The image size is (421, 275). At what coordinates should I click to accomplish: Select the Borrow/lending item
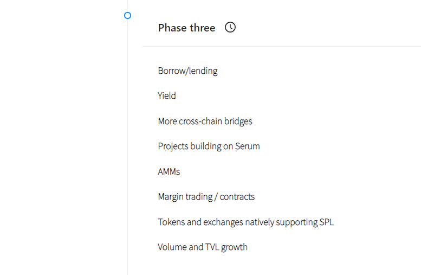pos(187,71)
